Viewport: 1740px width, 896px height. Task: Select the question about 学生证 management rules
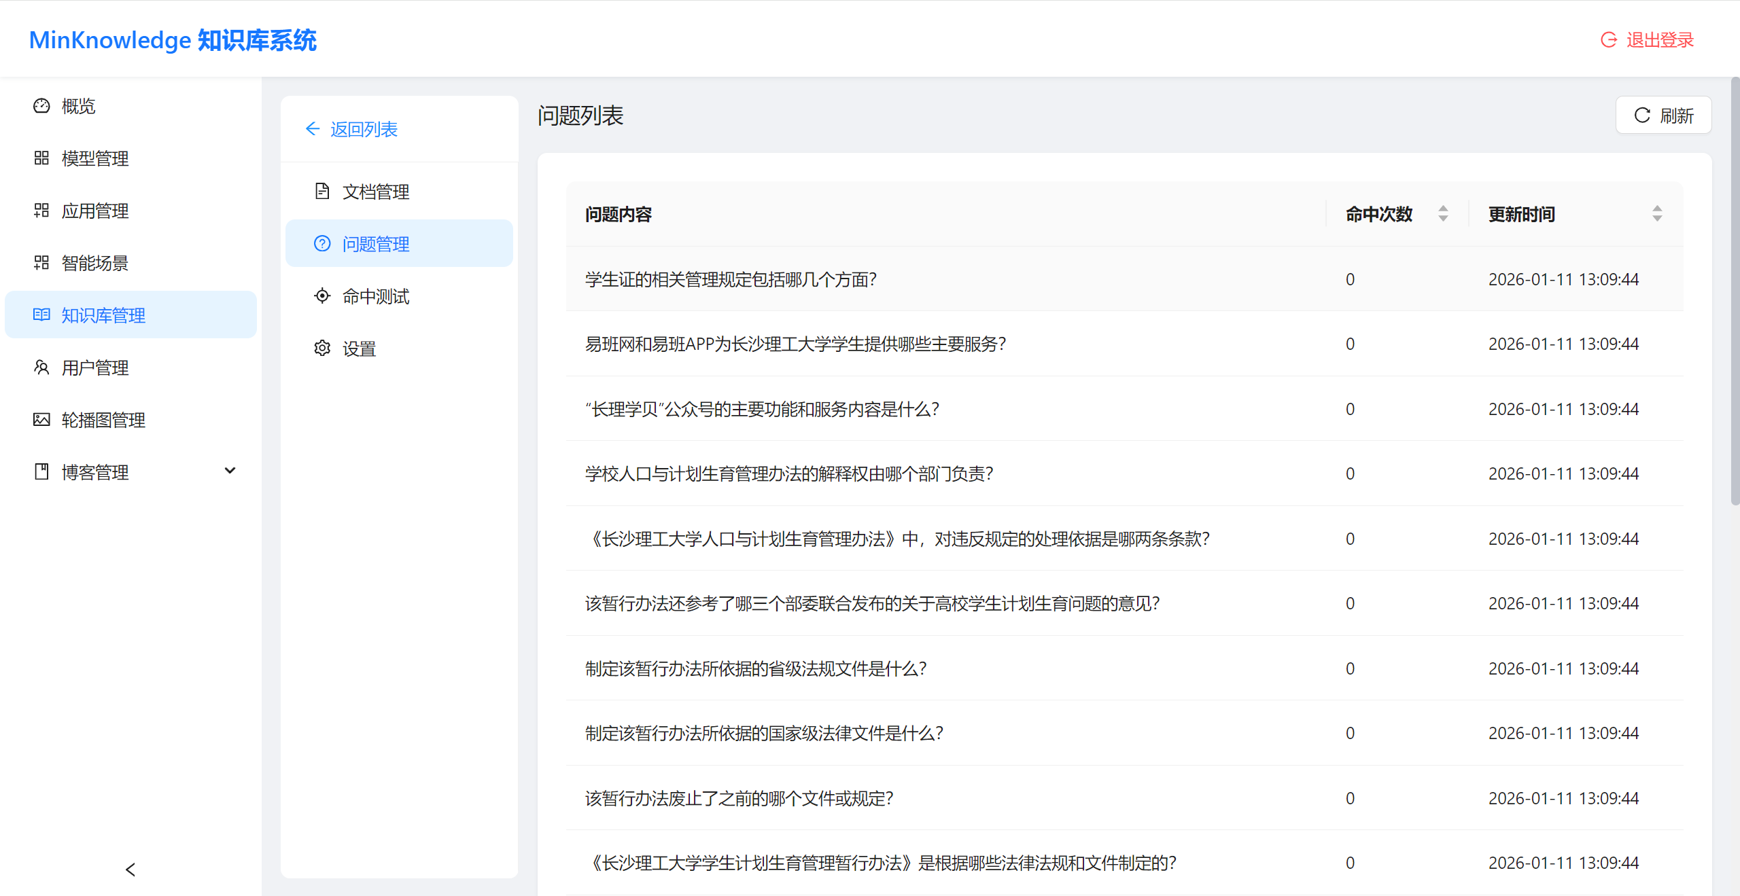pos(731,279)
